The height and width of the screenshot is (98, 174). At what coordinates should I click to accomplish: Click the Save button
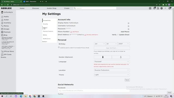point(127,80)
